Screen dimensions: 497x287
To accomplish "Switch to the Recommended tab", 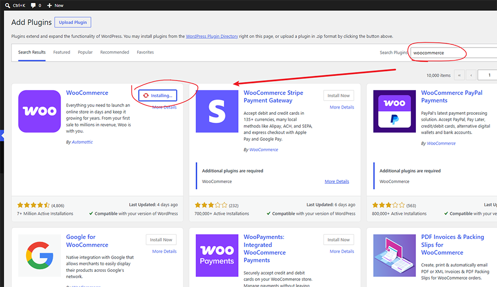I will coord(115,52).
